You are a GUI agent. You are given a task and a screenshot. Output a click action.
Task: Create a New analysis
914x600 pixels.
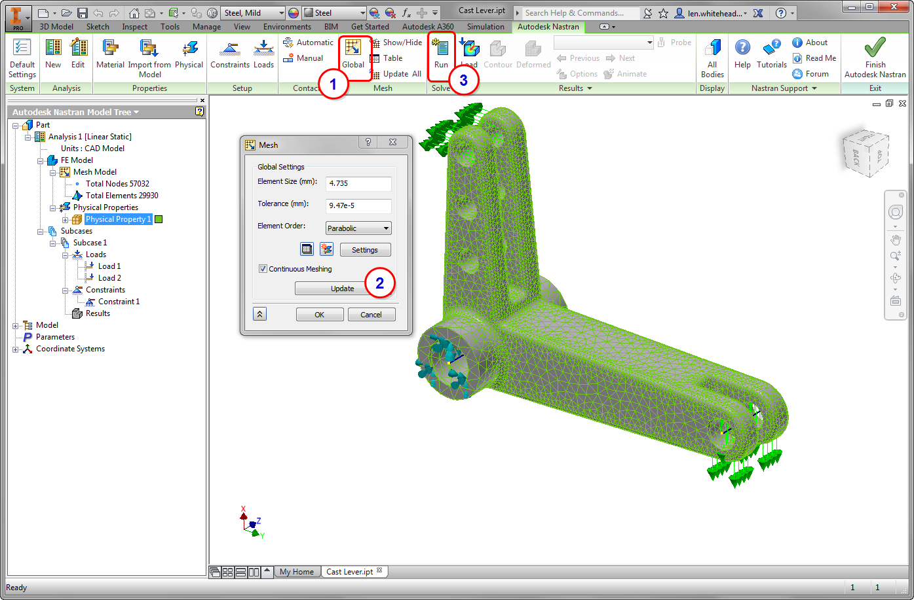click(x=53, y=54)
